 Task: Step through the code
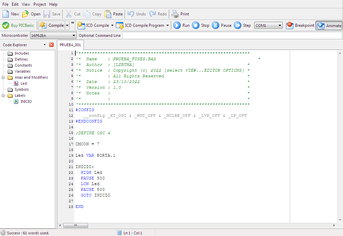coord(242,25)
